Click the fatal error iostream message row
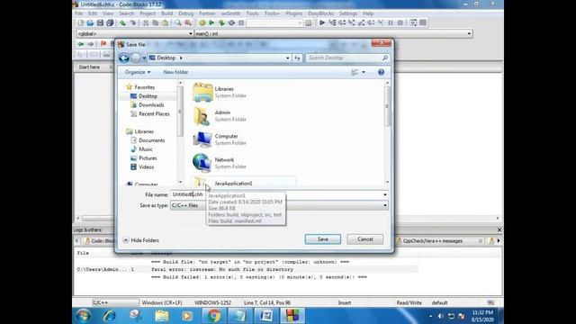 point(246,269)
